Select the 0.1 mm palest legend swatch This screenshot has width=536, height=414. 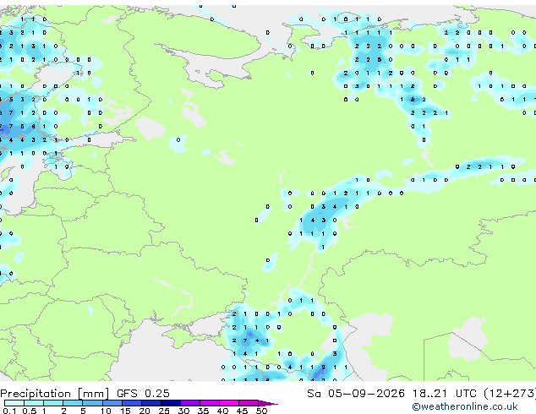click(14, 403)
